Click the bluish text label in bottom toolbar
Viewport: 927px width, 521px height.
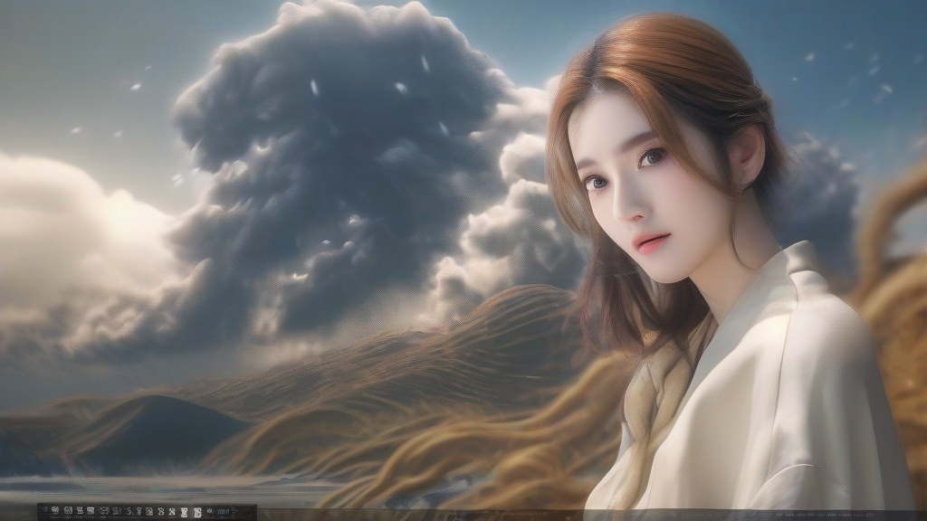[224, 511]
